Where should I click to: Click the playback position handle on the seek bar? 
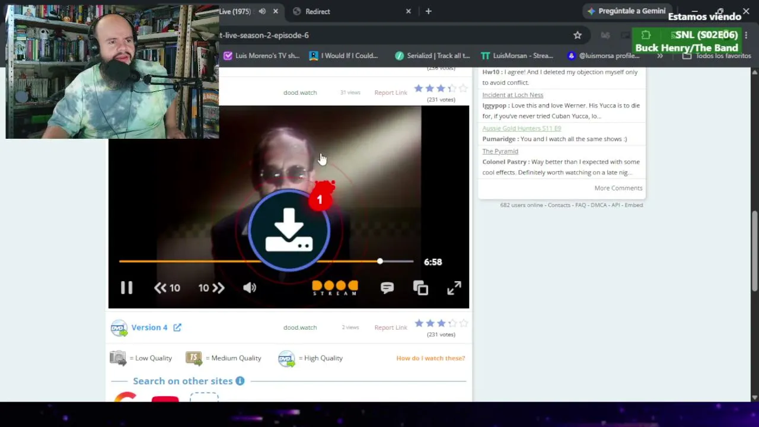[x=380, y=261]
